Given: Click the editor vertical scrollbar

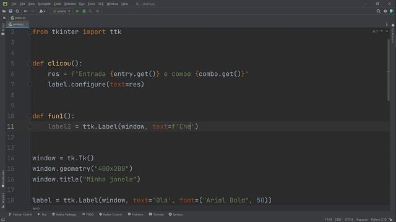Looking at the screenshot, I should click(x=389, y=70).
